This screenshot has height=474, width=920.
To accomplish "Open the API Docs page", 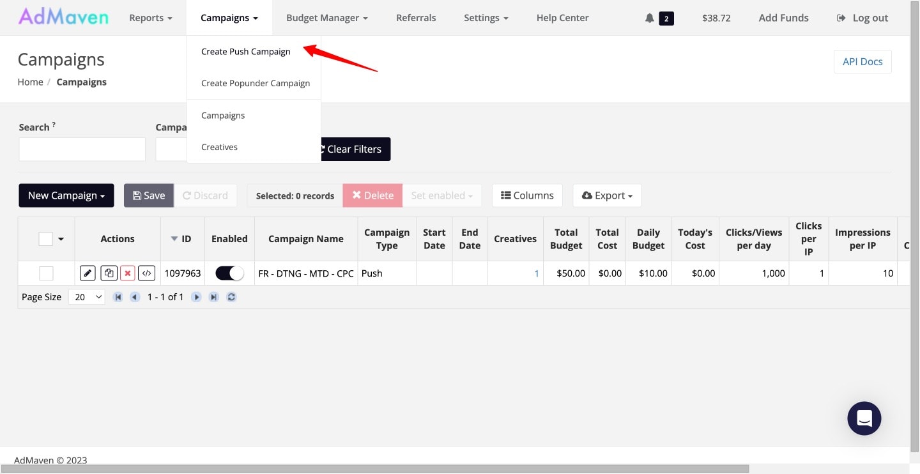I will 862,61.
